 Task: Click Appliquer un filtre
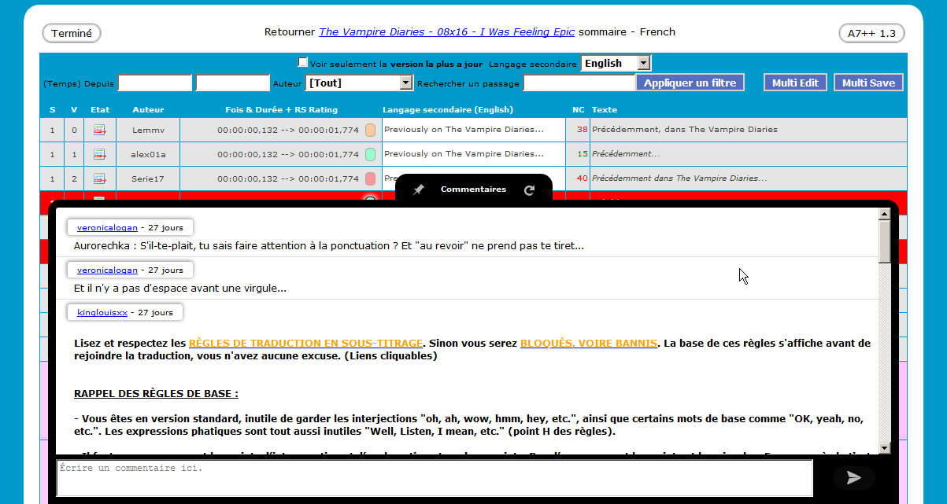coord(690,83)
